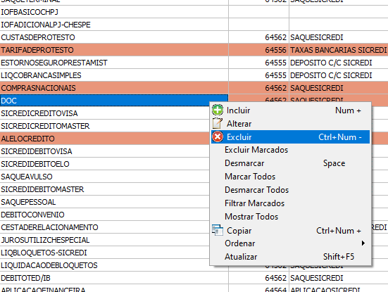The image size is (388, 292).
Task: Click the ALELOCREDITO row
Action: point(105,139)
